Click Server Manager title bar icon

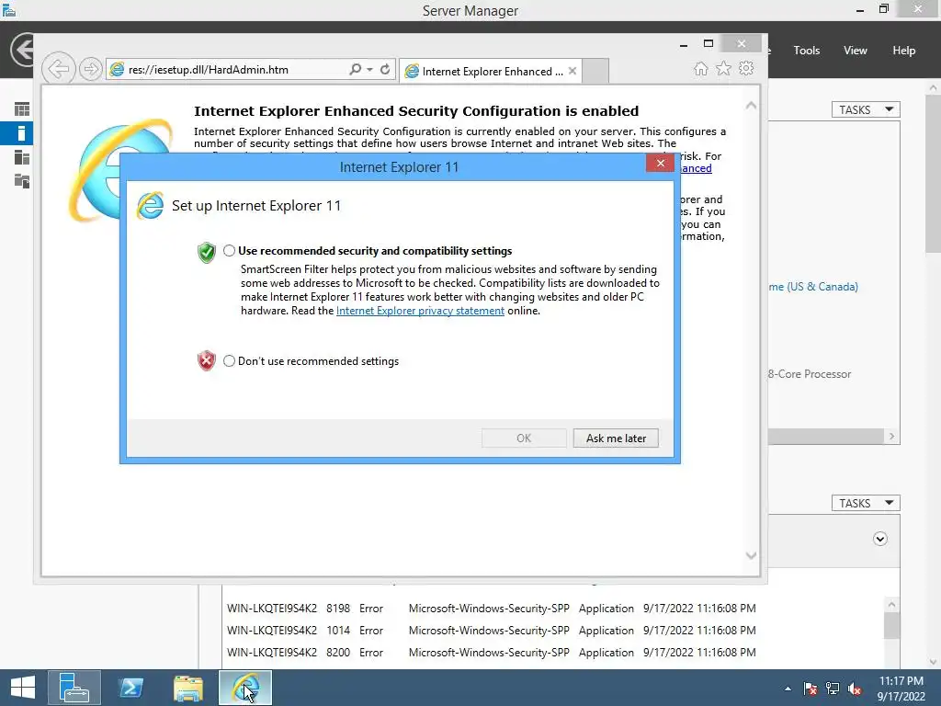pos(9,10)
